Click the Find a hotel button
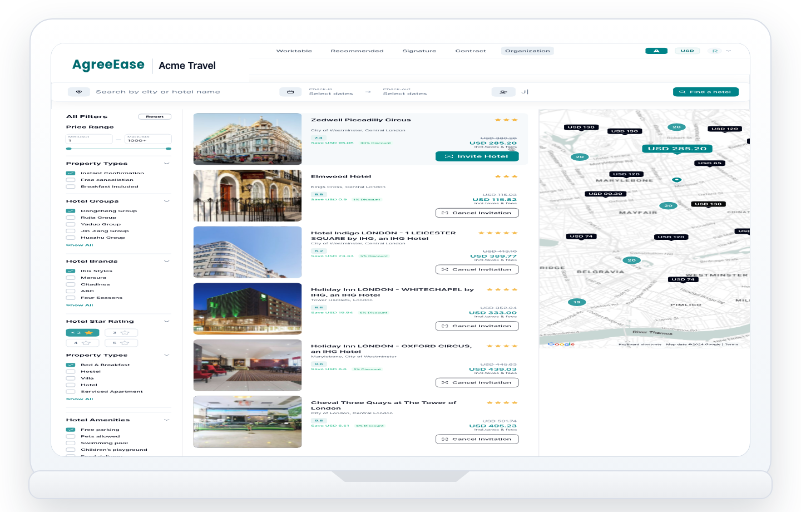Image resolution: width=801 pixels, height=512 pixels. 706,92
